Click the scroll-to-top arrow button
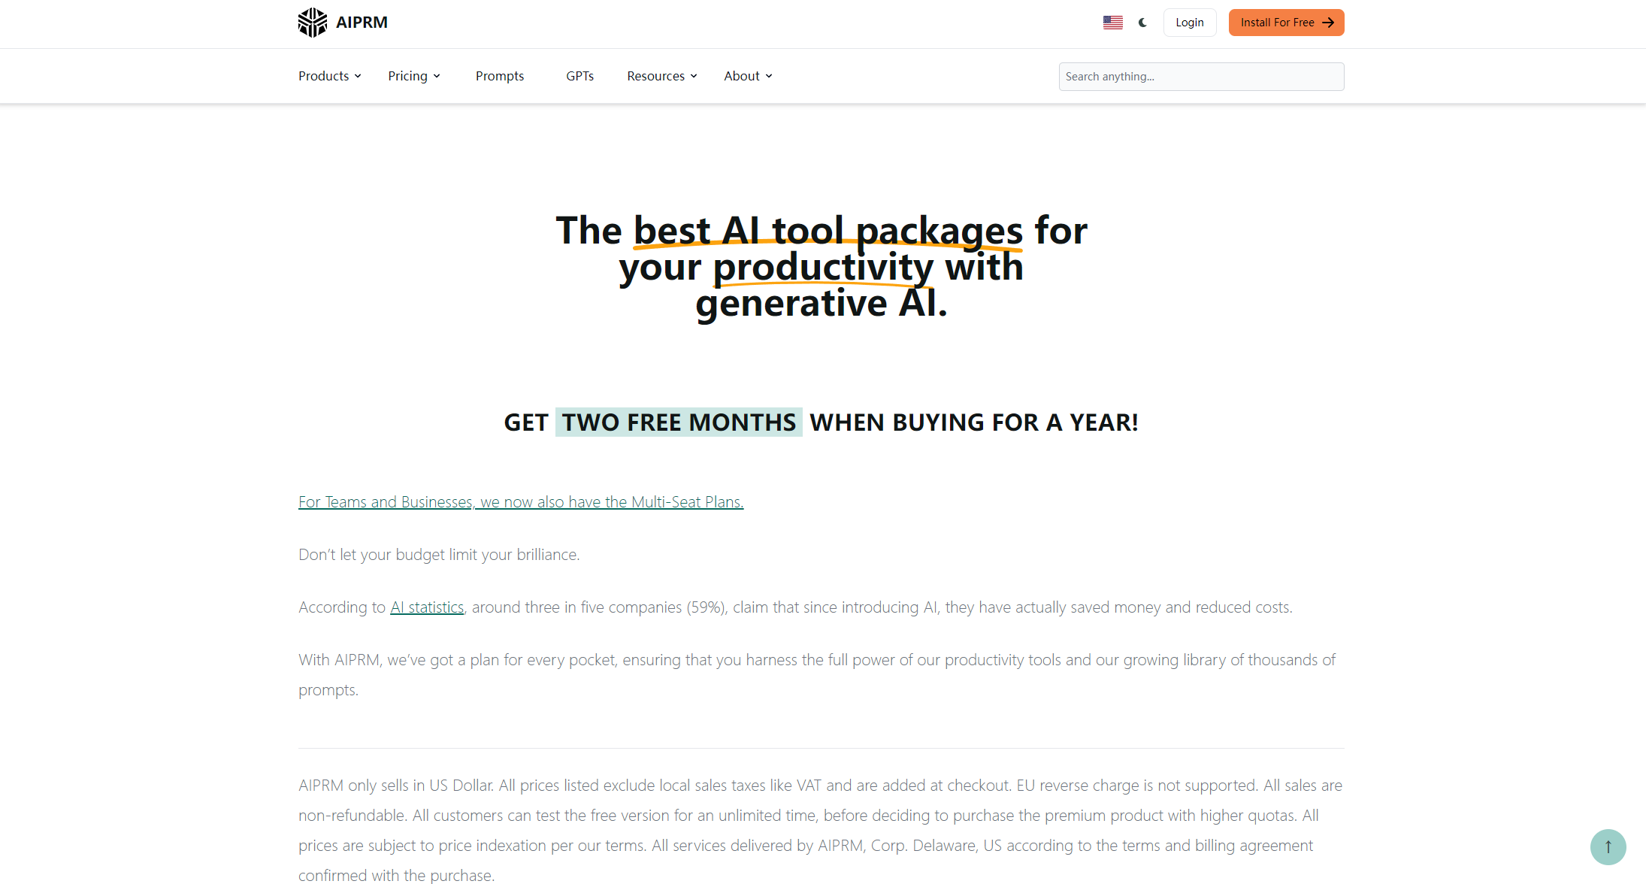Screen dimensions: 1646x884 (x=1608, y=846)
